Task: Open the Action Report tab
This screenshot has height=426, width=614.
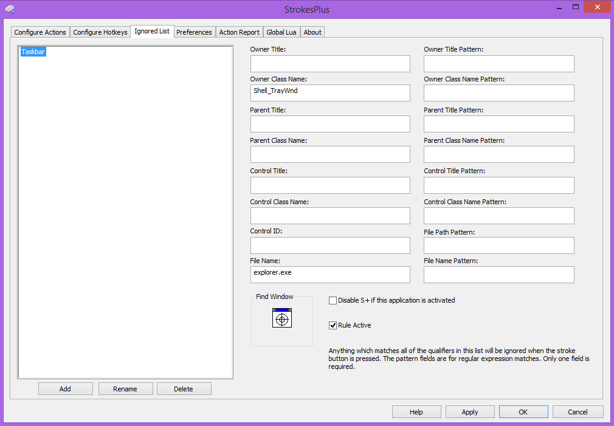Action: (x=240, y=32)
